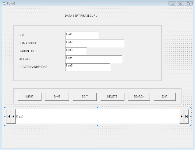195x150 pixels.
Task: Maximize the Form1 window
Action: pyautogui.click(x=180, y=3)
